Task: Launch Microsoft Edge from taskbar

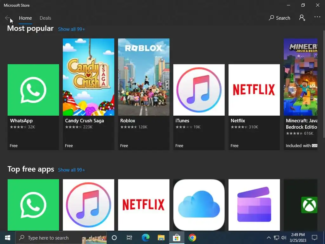Action: [145, 238]
